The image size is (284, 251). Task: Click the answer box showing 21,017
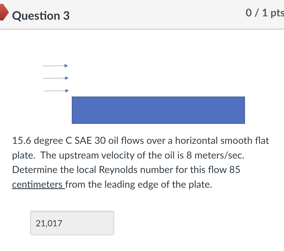click(72, 223)
